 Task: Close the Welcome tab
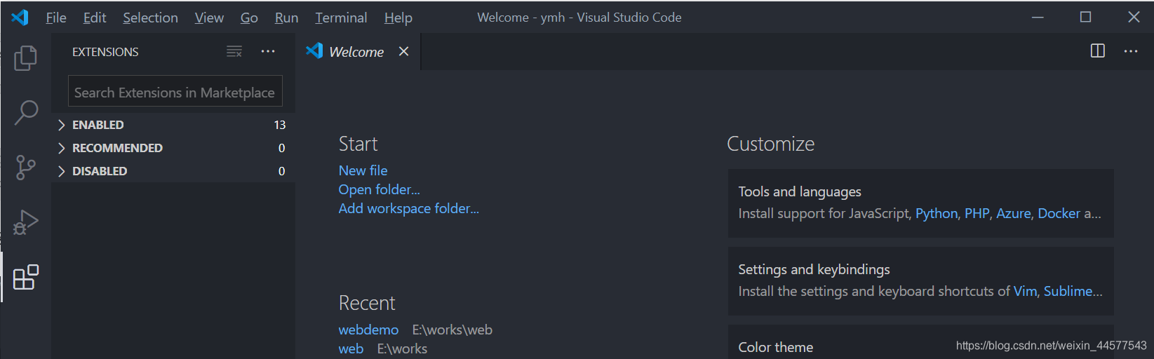click(x=403, y=51)
